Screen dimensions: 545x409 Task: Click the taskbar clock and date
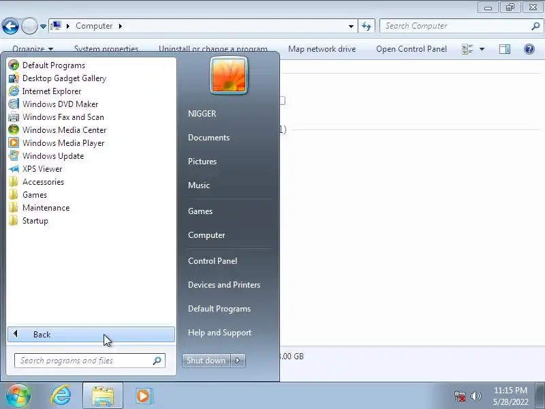tap(510, 396)
